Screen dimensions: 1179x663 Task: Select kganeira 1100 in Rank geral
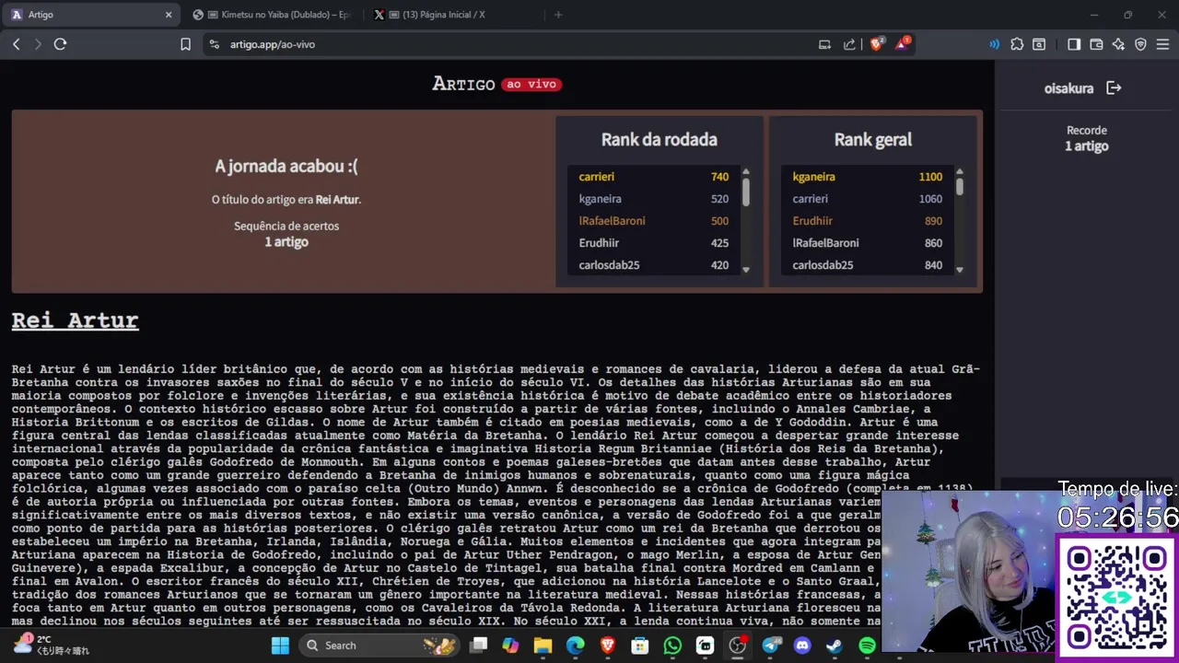pos(868,177)
